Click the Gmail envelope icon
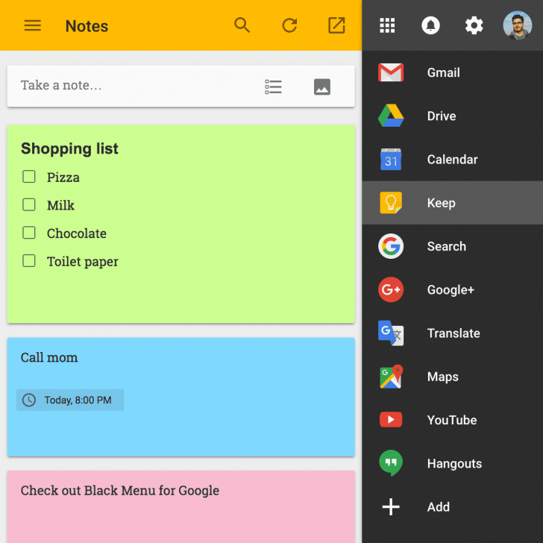543x543 pixels. click(x=391, y=72)
